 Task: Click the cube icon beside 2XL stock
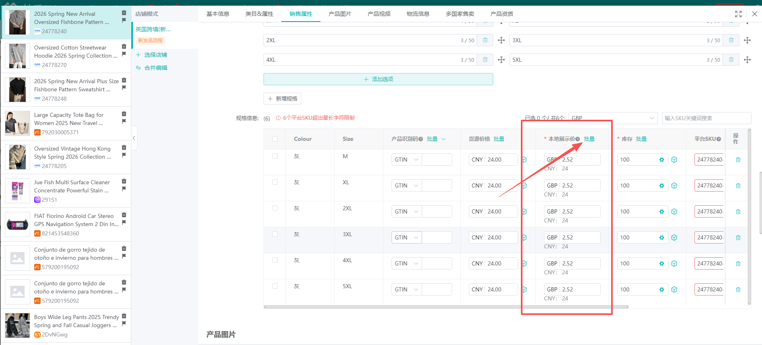point(674,212)
